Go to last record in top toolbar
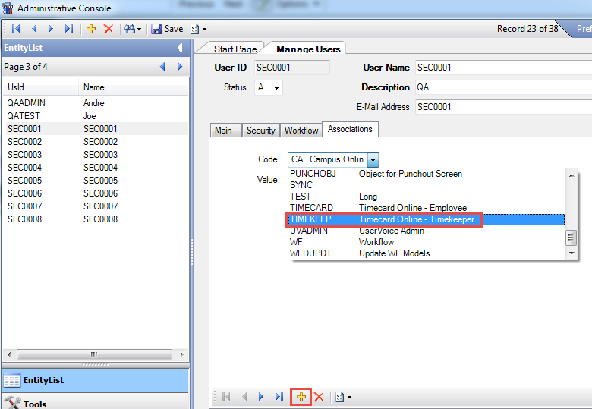The image size is (592, 409). point(68,29)
